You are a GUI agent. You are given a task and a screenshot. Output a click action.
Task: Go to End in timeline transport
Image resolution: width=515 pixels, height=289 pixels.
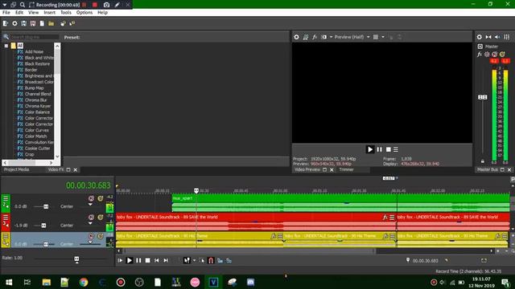pos(166,260)
